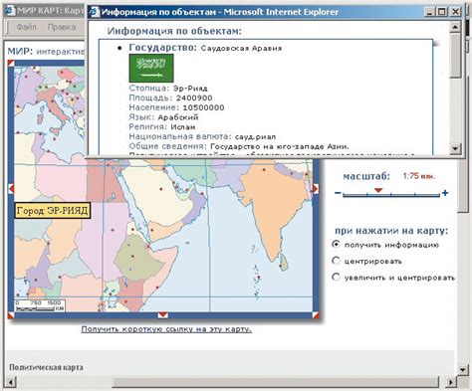Viewport: 472px width, 391px height.
Task: Maximize the Информация по объектам popup
Action: pos(441,12)
